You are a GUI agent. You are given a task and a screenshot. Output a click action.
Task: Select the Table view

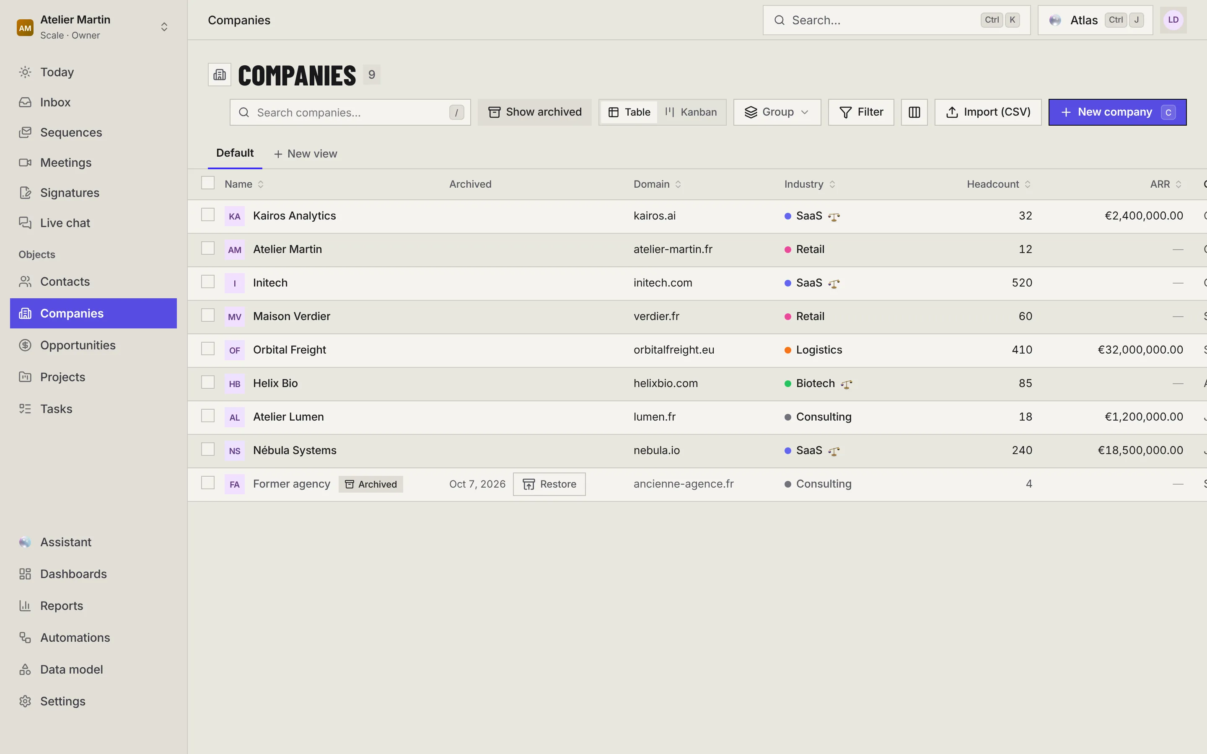pos(629,112)
